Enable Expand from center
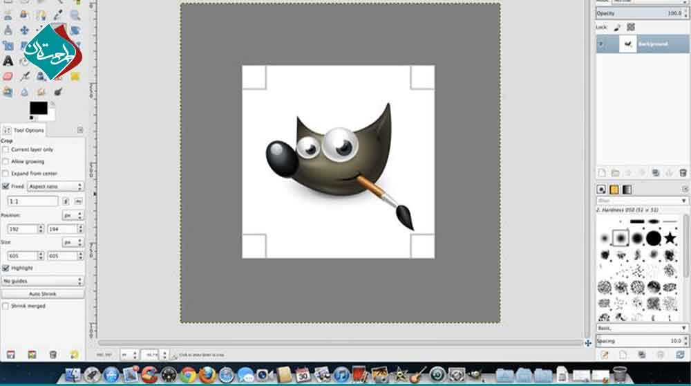 tap(6, 174)
